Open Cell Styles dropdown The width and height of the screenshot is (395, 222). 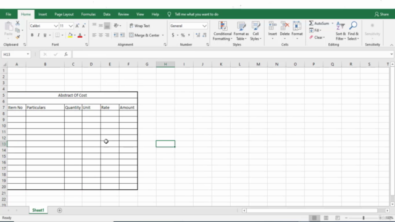point(256,31)
